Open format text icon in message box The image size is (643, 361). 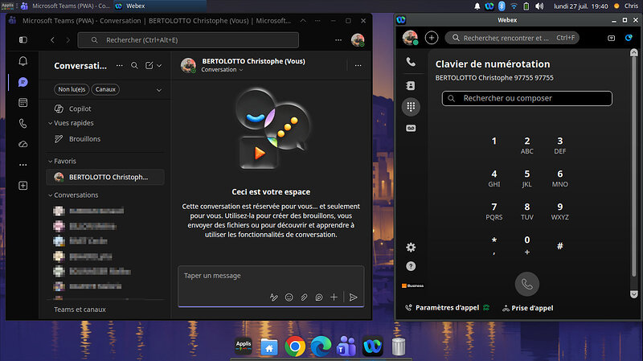[x=274, y=297]
